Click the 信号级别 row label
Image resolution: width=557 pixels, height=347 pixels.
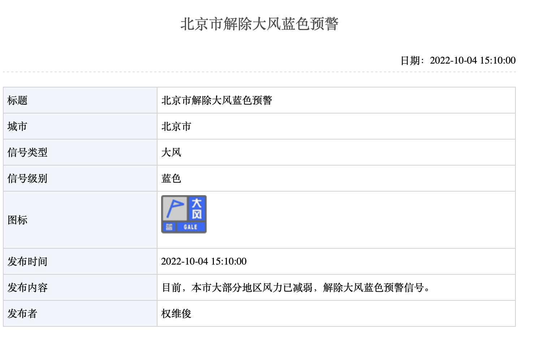click(x=27, y=179)
